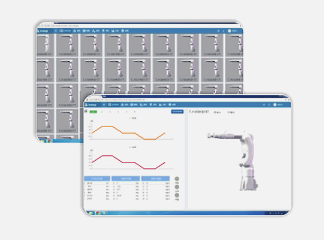
Task: Toggle the red series legend above the second chart
Action: pos(132,148)
